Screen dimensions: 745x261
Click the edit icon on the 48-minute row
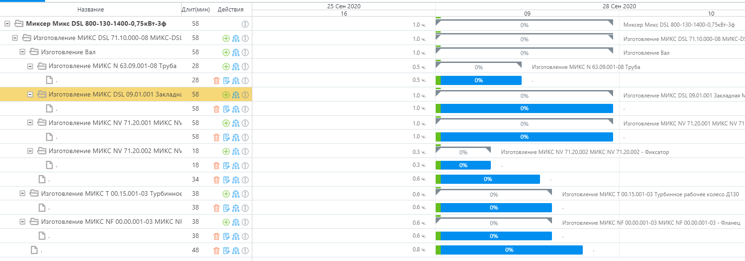[x=226, y=250]
